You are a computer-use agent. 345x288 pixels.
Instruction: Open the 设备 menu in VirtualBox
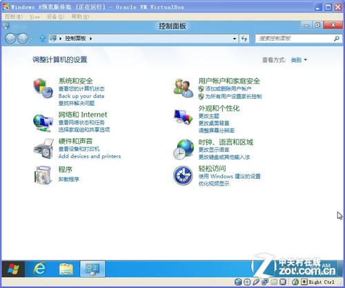click(x=55, y=17)
